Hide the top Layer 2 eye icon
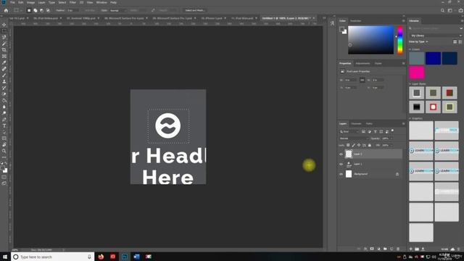Image resolution: width=464 pixels, height=261 pixels. coord(341,154)
